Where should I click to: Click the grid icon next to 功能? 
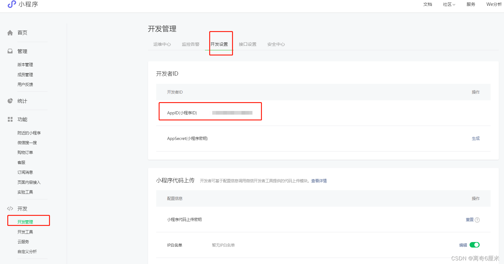(10, 119)
